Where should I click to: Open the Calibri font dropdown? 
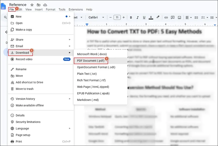pos(96,17)
